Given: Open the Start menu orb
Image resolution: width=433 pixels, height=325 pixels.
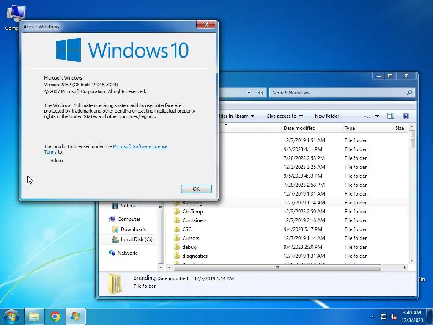Looking at the screenshot, I should coord(11,317).
